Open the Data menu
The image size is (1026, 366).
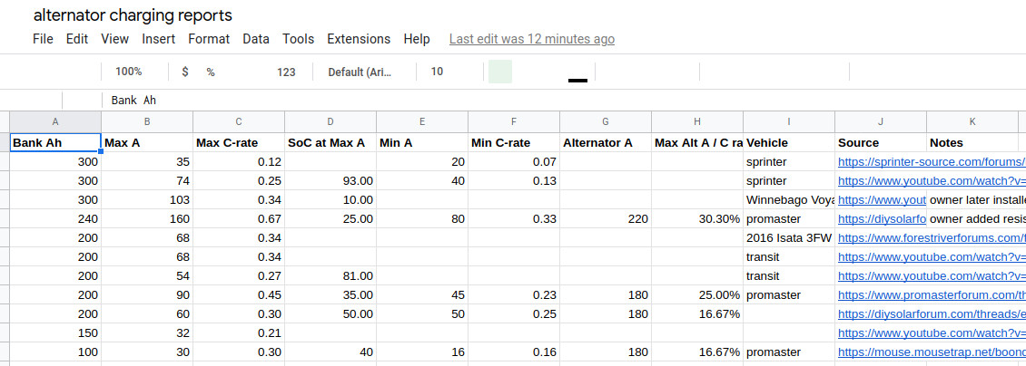256,39
